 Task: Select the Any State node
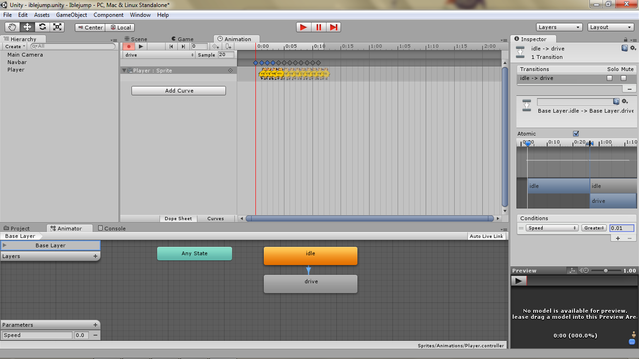pyautogui.click(x=195, y=253)
